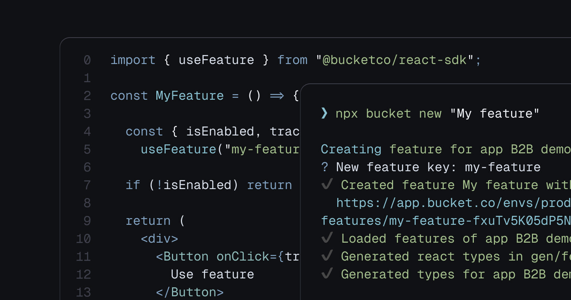Viewport: 571px width, 300px height.
Task: Click "Created feature My feature" output text
Action: 440,185
